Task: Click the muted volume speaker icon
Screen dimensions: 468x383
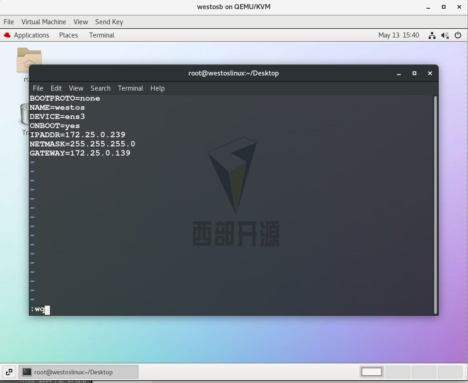Action: (x=445, y=36)
